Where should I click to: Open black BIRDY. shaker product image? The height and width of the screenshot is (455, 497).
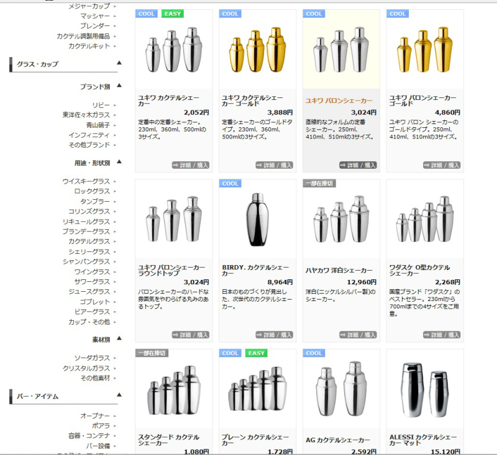[257, 219]
